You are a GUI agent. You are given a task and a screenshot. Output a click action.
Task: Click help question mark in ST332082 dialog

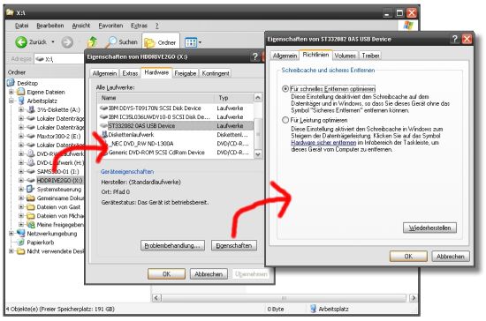point(455,39)
